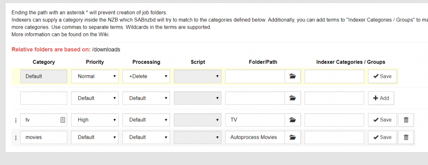The image size is (428, 165).
Task: Open folder browser in new category row
Action: [x=293, y=98]
